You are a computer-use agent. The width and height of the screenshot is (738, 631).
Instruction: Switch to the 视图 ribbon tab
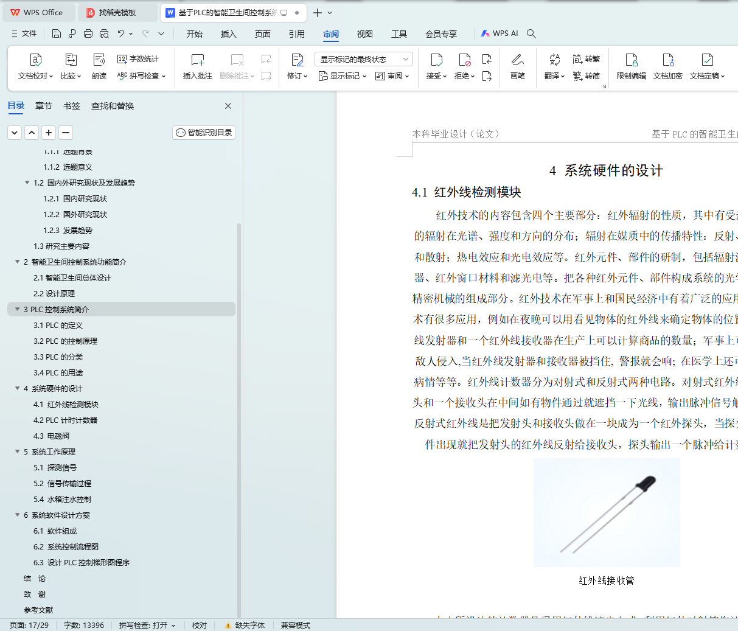(365, 34)
